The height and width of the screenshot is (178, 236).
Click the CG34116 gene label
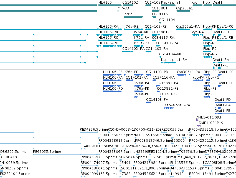coord(160,14)
